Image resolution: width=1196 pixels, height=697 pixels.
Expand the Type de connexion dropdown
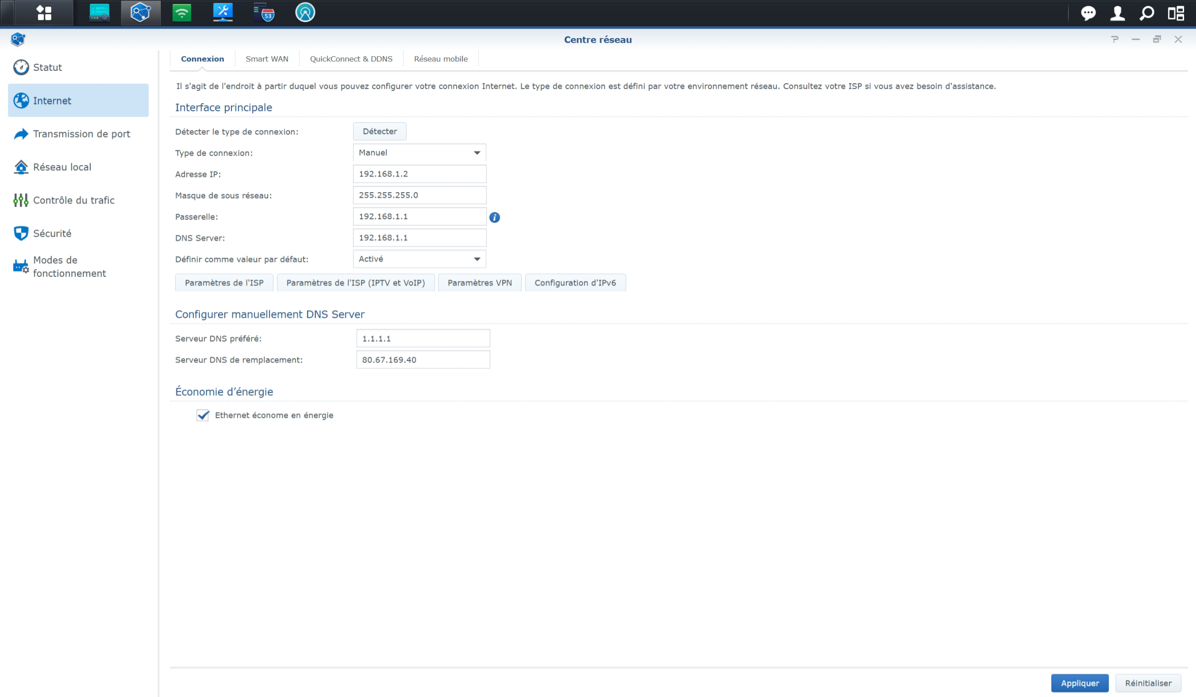tap(419, 153)
